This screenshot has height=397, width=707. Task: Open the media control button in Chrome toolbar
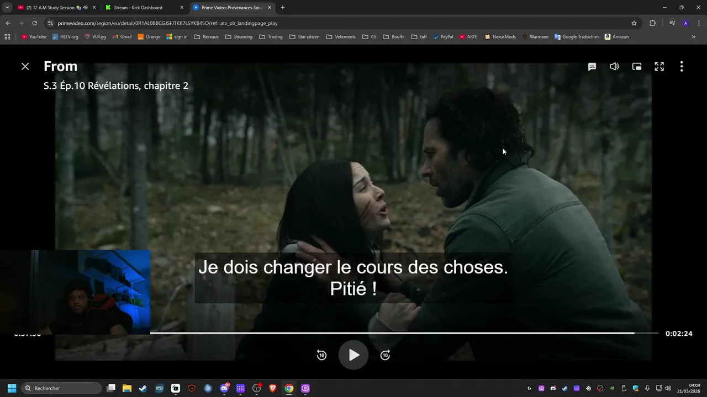pos(672,23)
